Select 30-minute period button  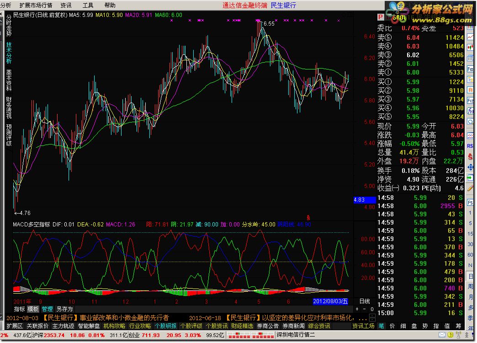click(470, 244)
